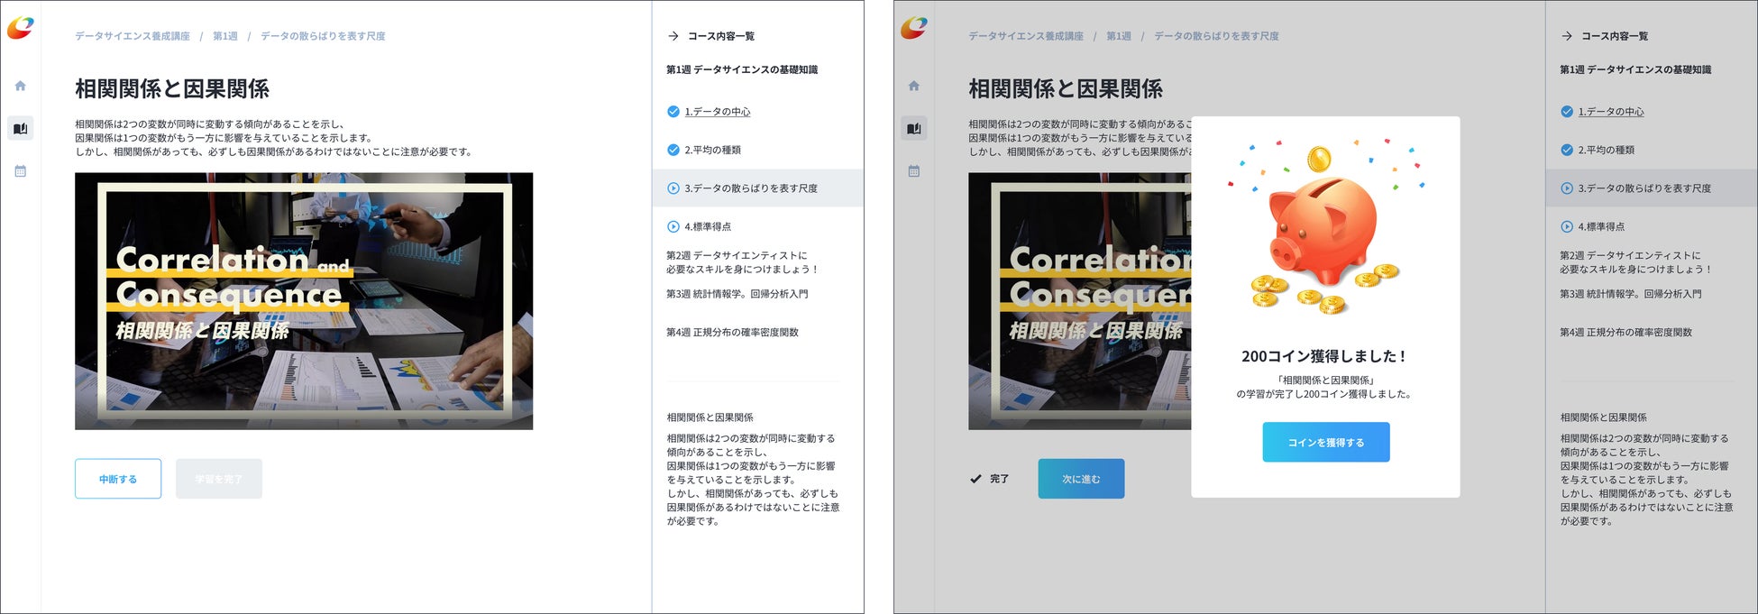
Task: Click checkmark icon of 1.データの中心 in left screen
Action: point(673,112)
